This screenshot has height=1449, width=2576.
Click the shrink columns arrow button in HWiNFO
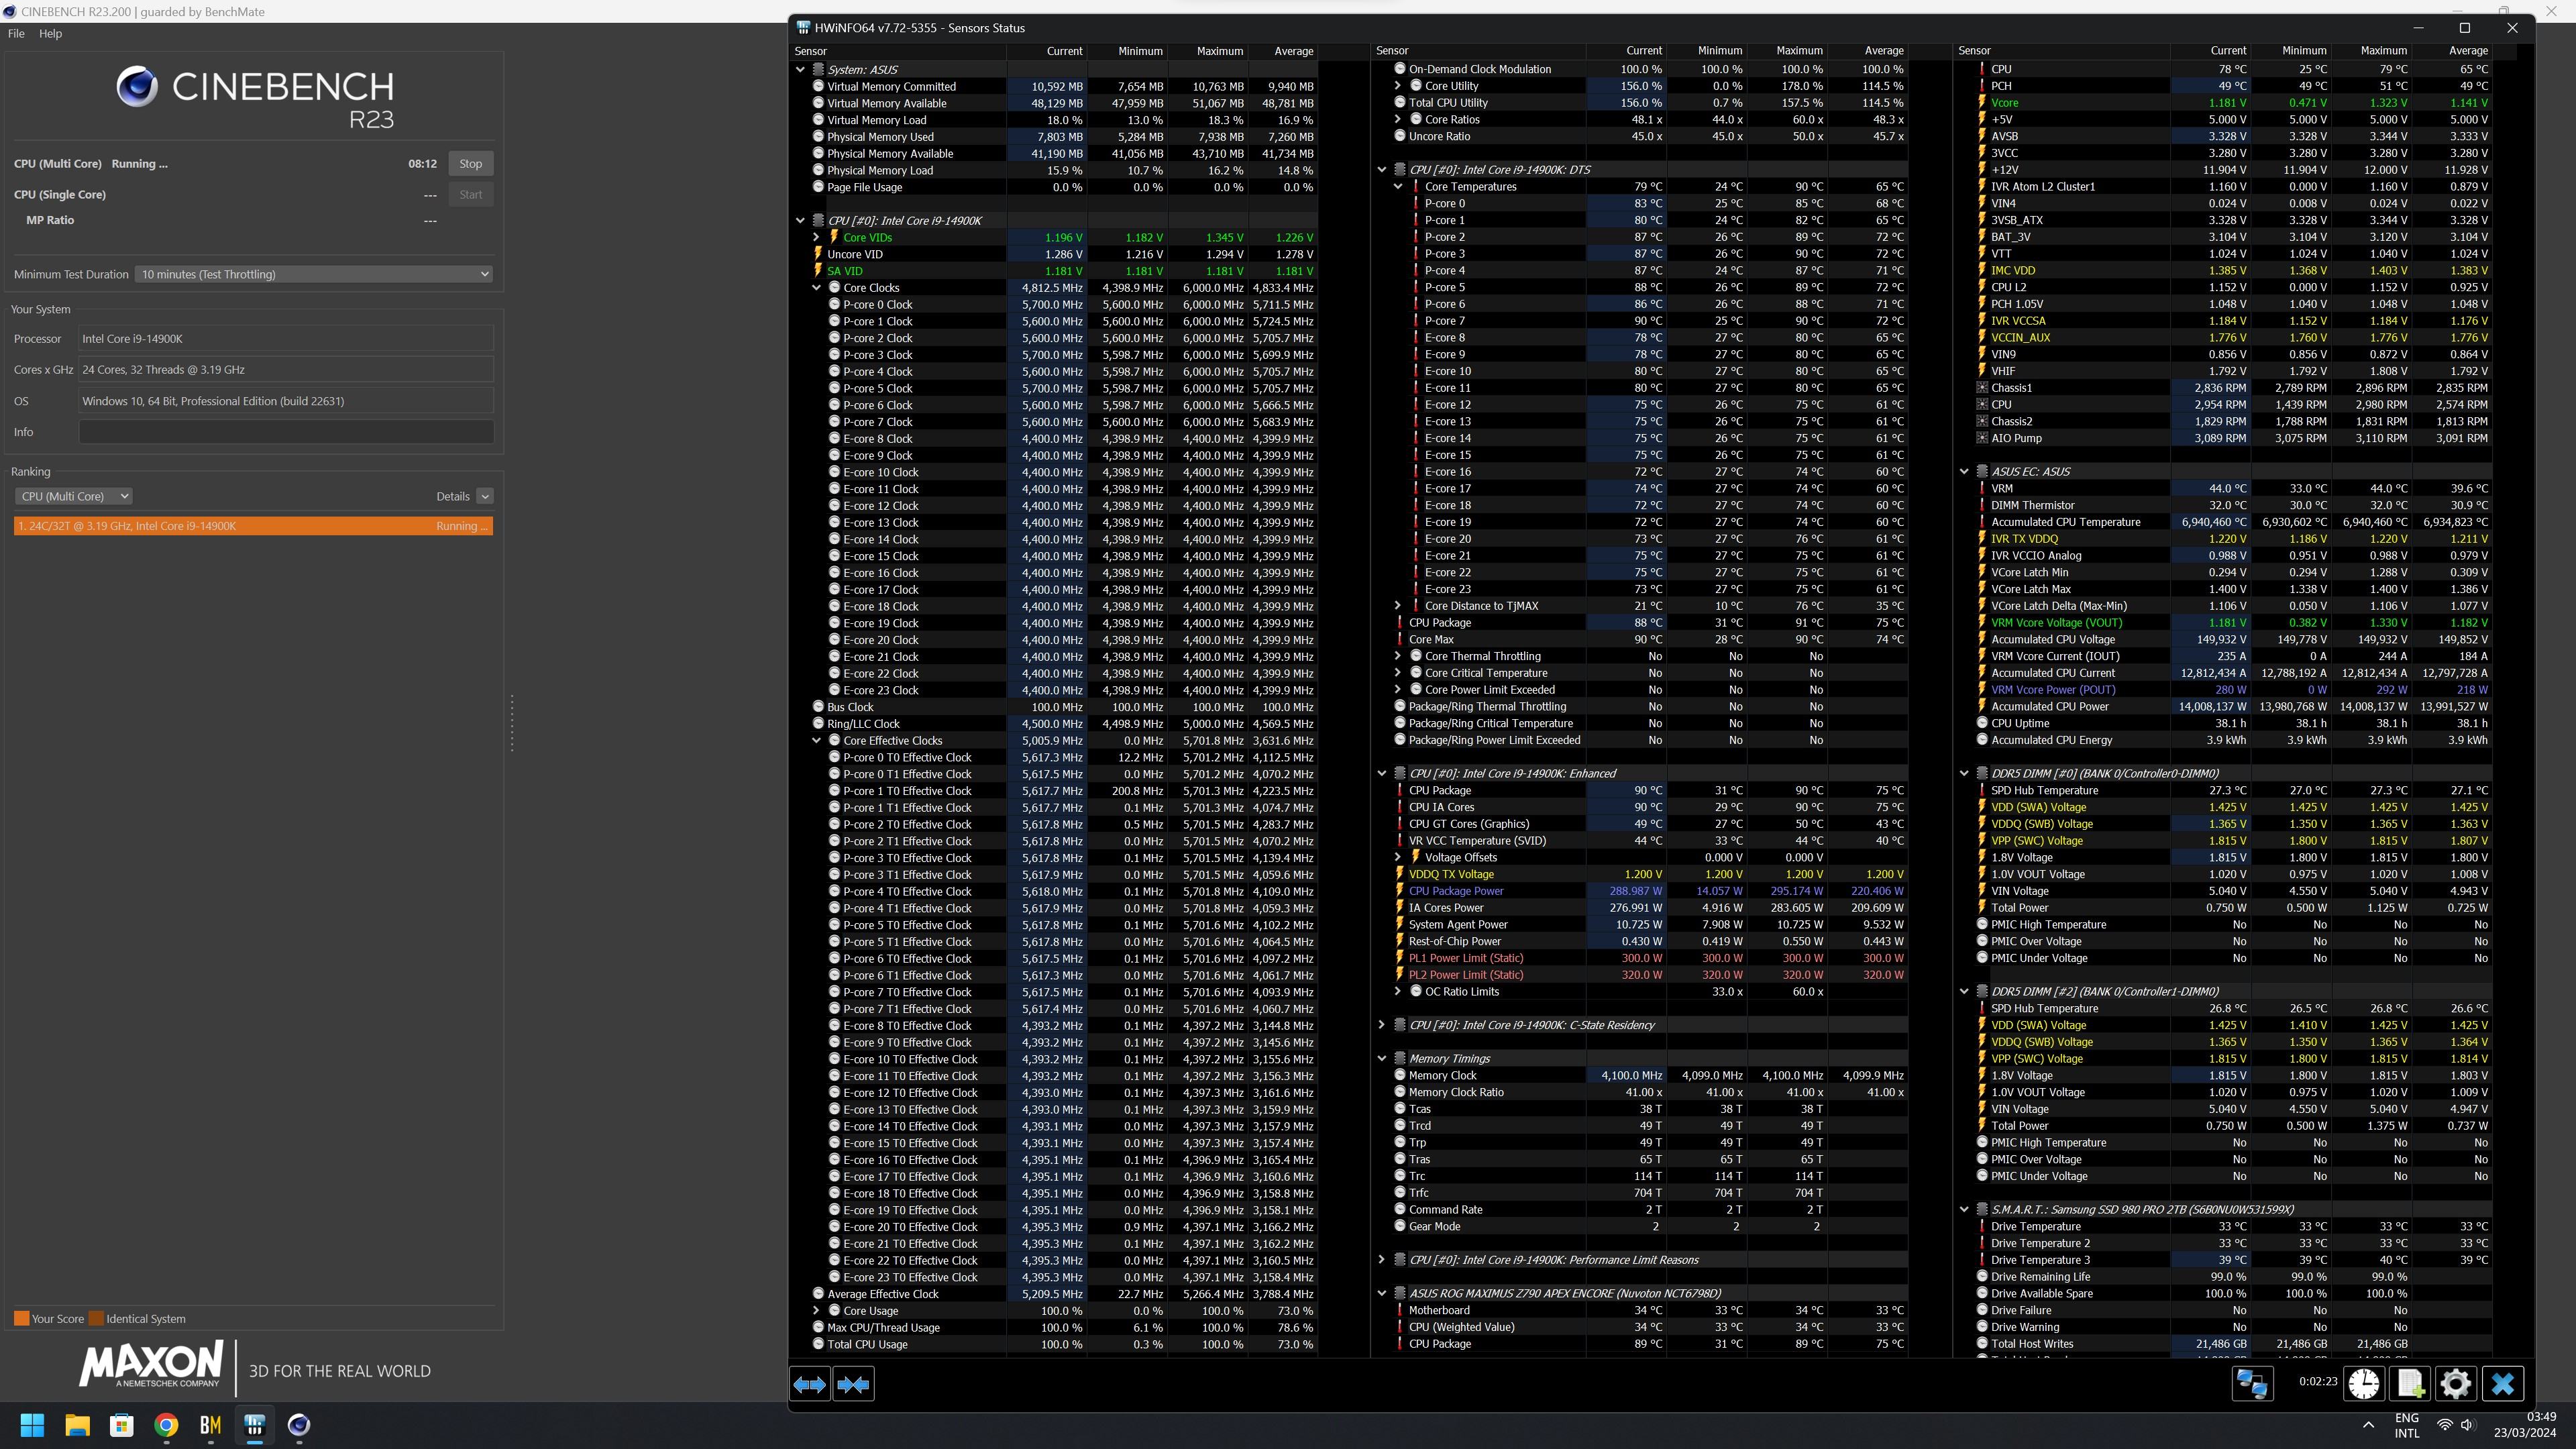coord(853,1384)
